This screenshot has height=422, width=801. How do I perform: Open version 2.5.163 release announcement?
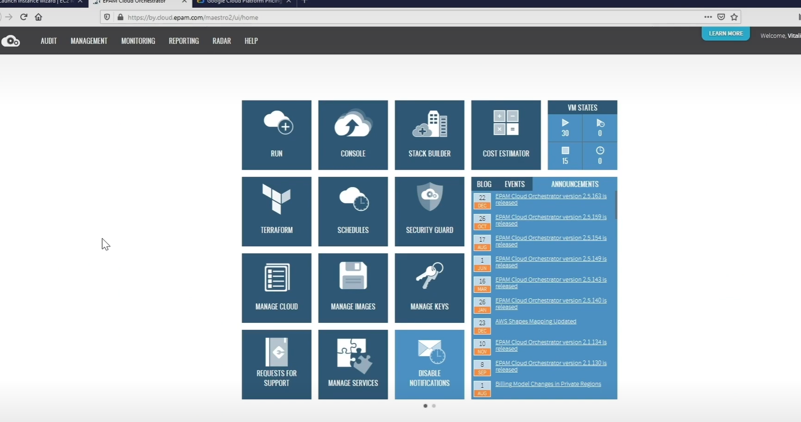pos(551,199)
